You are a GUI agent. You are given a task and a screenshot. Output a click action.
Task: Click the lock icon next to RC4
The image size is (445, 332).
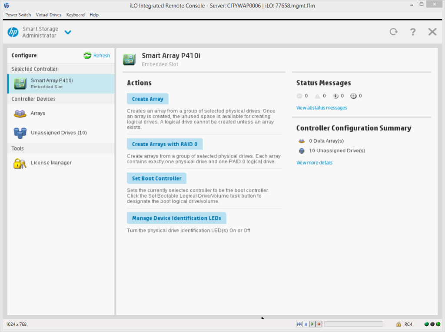(x=398, y=324)
